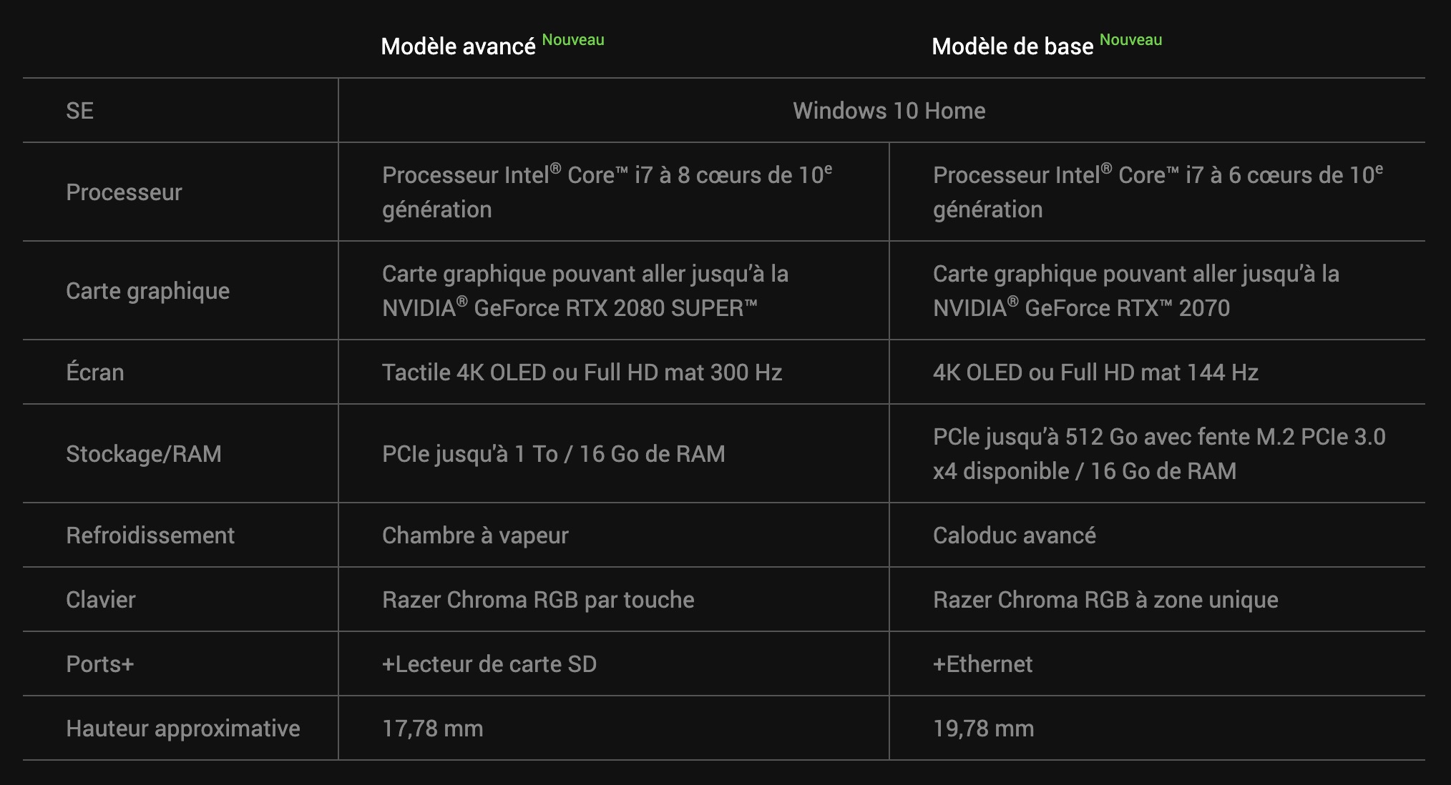Viewport: 1451px width, 785px height.
Task: Select the 6 cœurs processor description
Action: 1158,192
